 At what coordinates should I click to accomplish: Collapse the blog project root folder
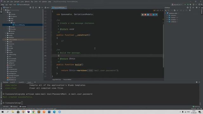(x=4, y=10)
